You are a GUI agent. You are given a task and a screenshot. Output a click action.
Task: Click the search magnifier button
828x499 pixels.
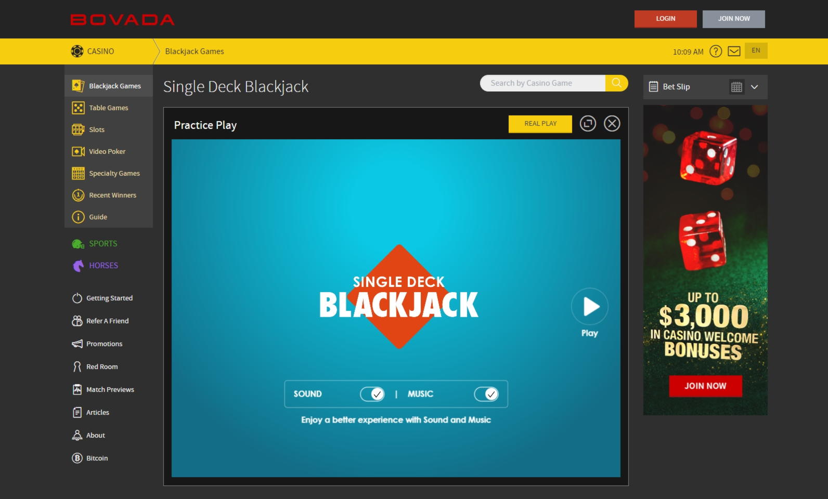pos(617,83)
